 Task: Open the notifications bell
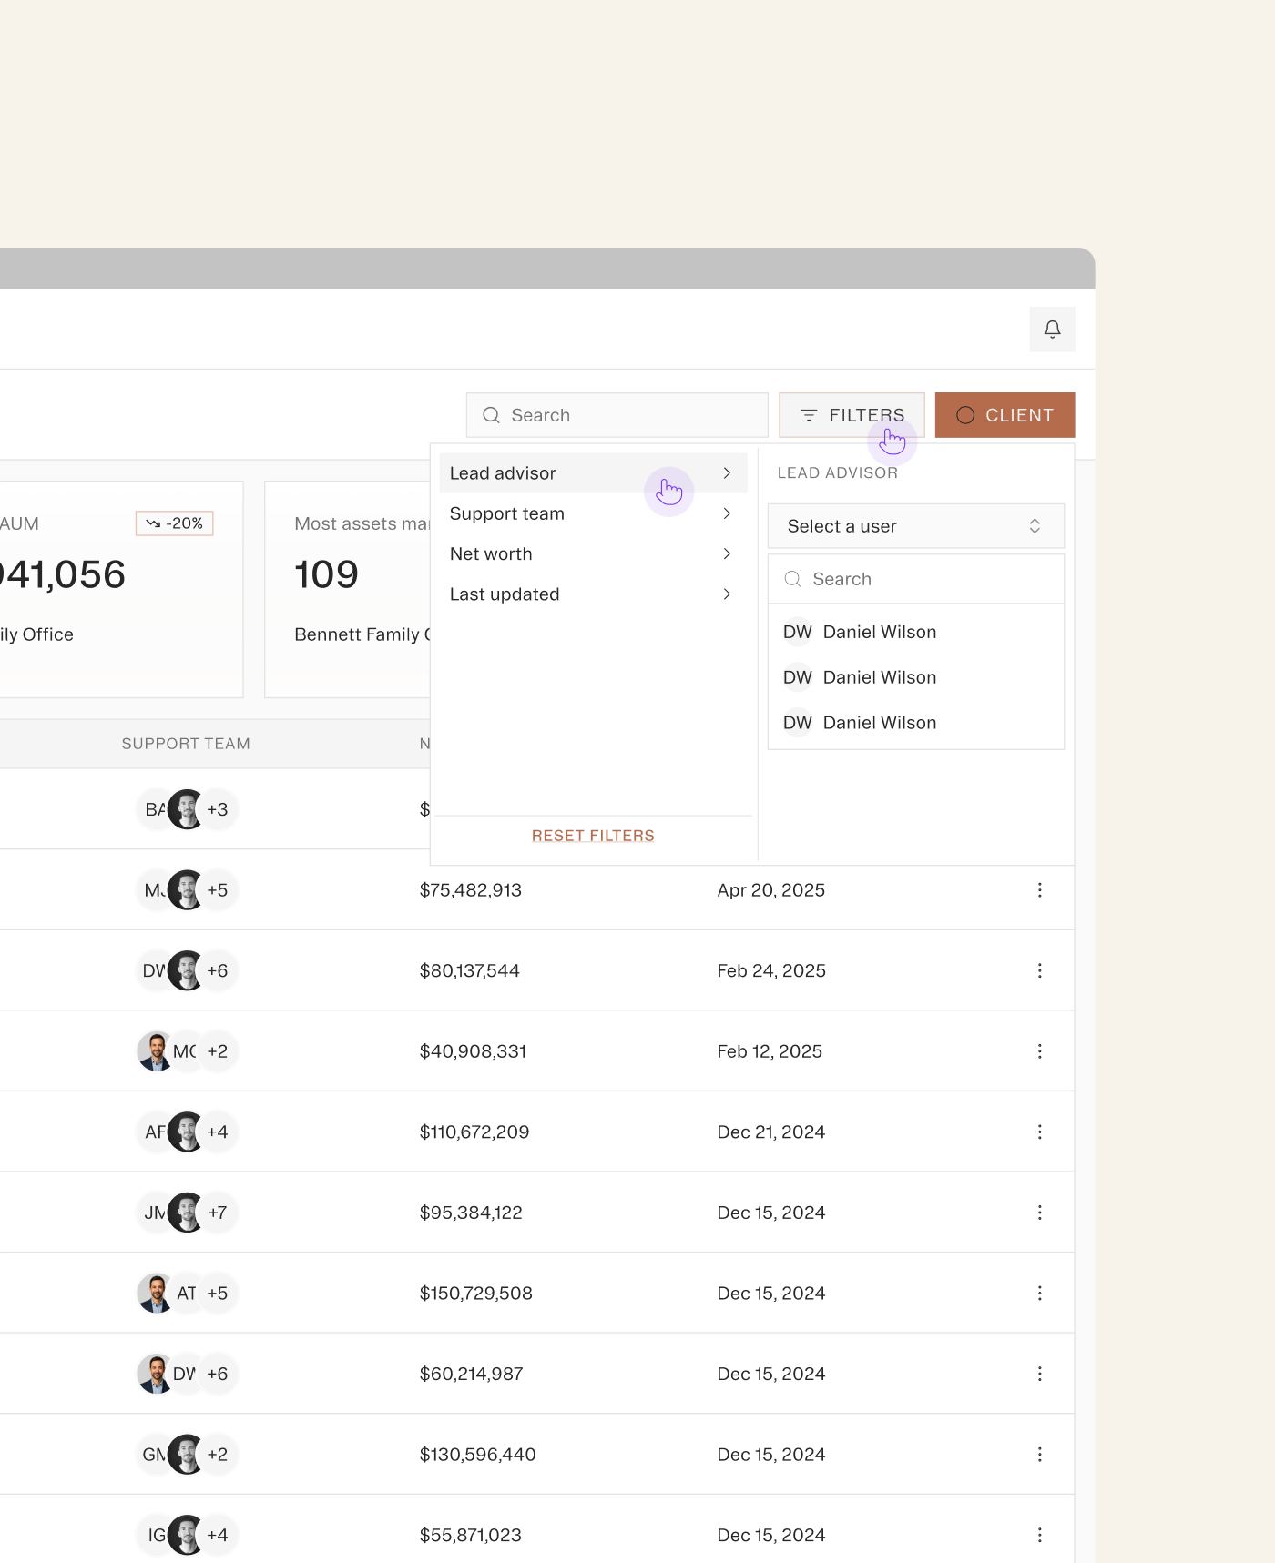1052,329
